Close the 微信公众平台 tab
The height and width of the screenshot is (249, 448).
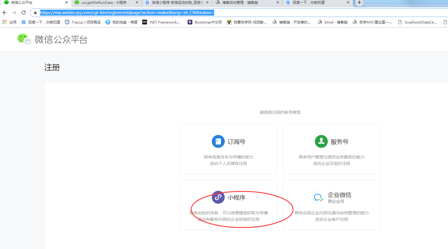[67, 2]
